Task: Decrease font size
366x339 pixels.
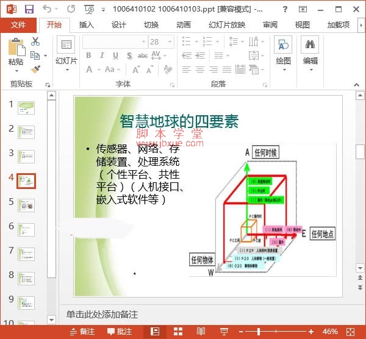Action: [x=150, y=70]
